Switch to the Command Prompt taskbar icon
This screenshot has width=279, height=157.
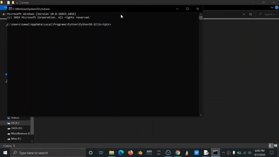click(215, 153)
